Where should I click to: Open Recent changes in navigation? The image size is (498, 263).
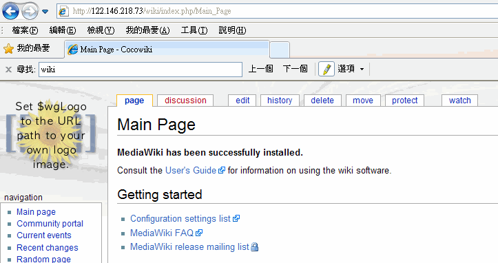[48, 247]
